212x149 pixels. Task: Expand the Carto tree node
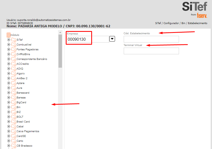click(9, 141)
